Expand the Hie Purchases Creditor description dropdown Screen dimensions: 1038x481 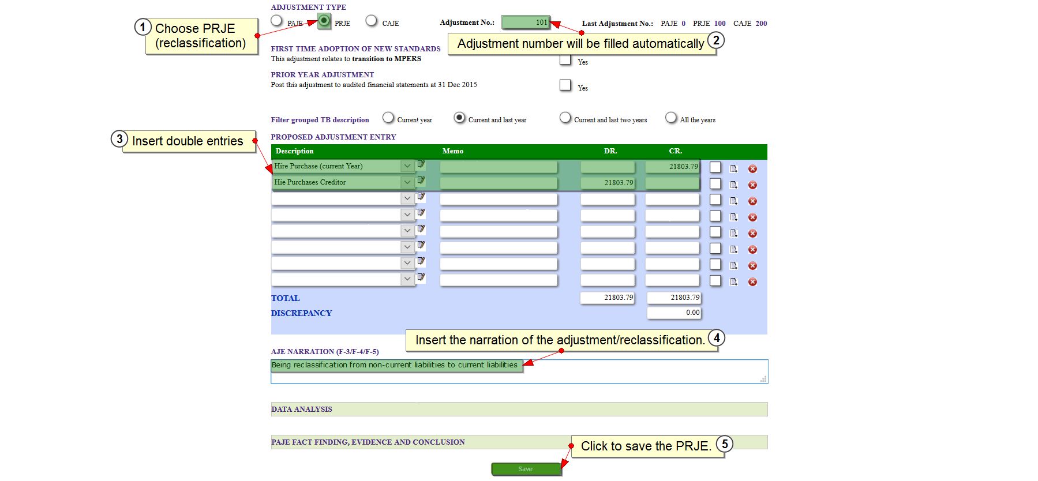click(x=407, y=182)
